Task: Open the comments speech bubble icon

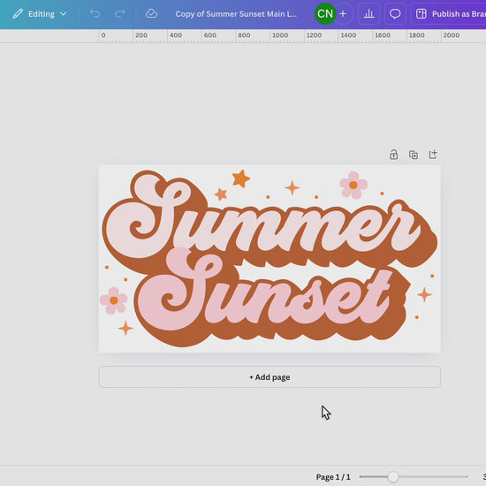Action: point(395,13)
